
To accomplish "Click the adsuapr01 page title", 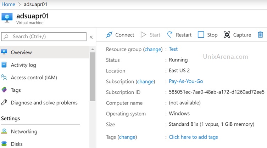I will coord(33,16).
